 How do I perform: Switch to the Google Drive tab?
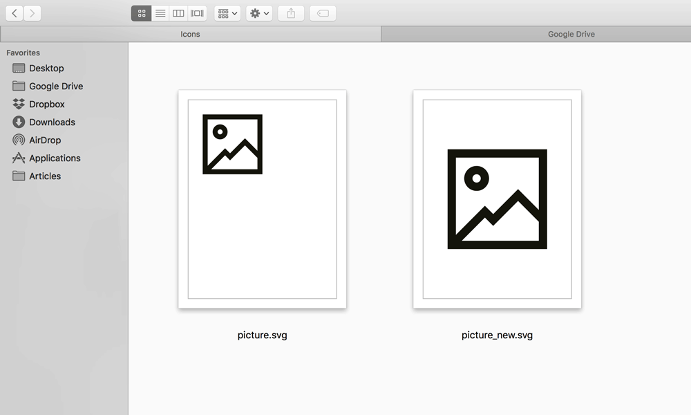point(536,34)
